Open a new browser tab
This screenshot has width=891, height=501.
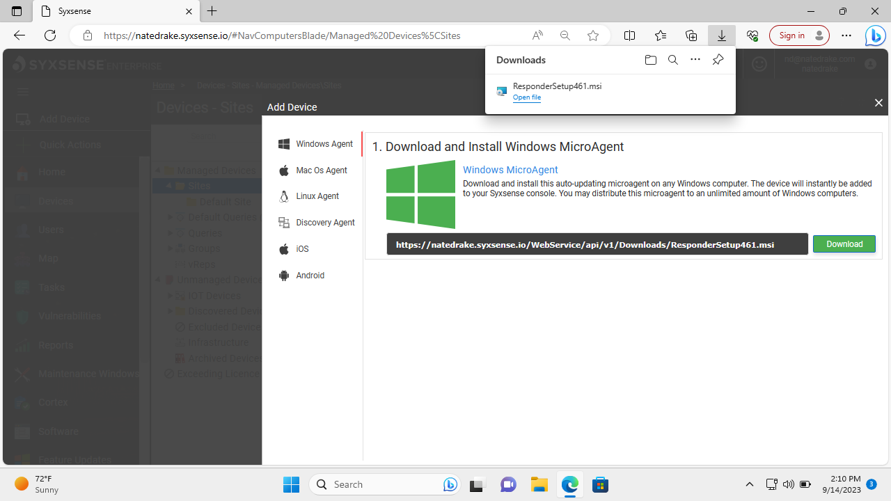[212, 11]
